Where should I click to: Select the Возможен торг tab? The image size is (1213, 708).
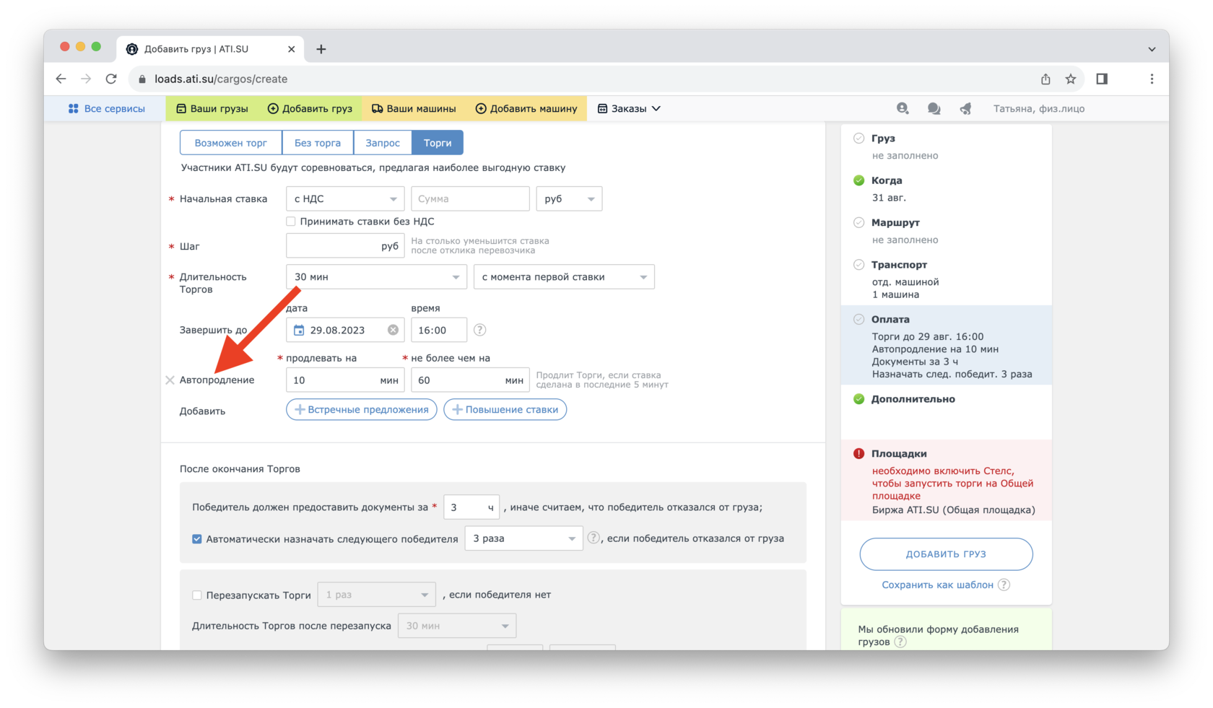230,143
